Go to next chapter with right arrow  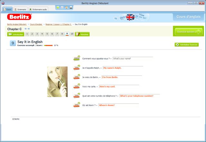tap(29, 29)
